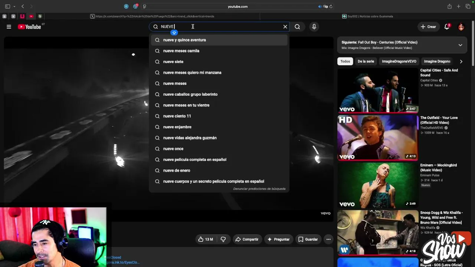The height and width of the screenshot is (267, 475).
Task: Open The Outfield 'Your Love' thumbnail
Action: click(378, 138)
